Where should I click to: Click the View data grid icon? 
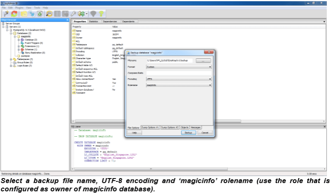(x=57, y=14)
